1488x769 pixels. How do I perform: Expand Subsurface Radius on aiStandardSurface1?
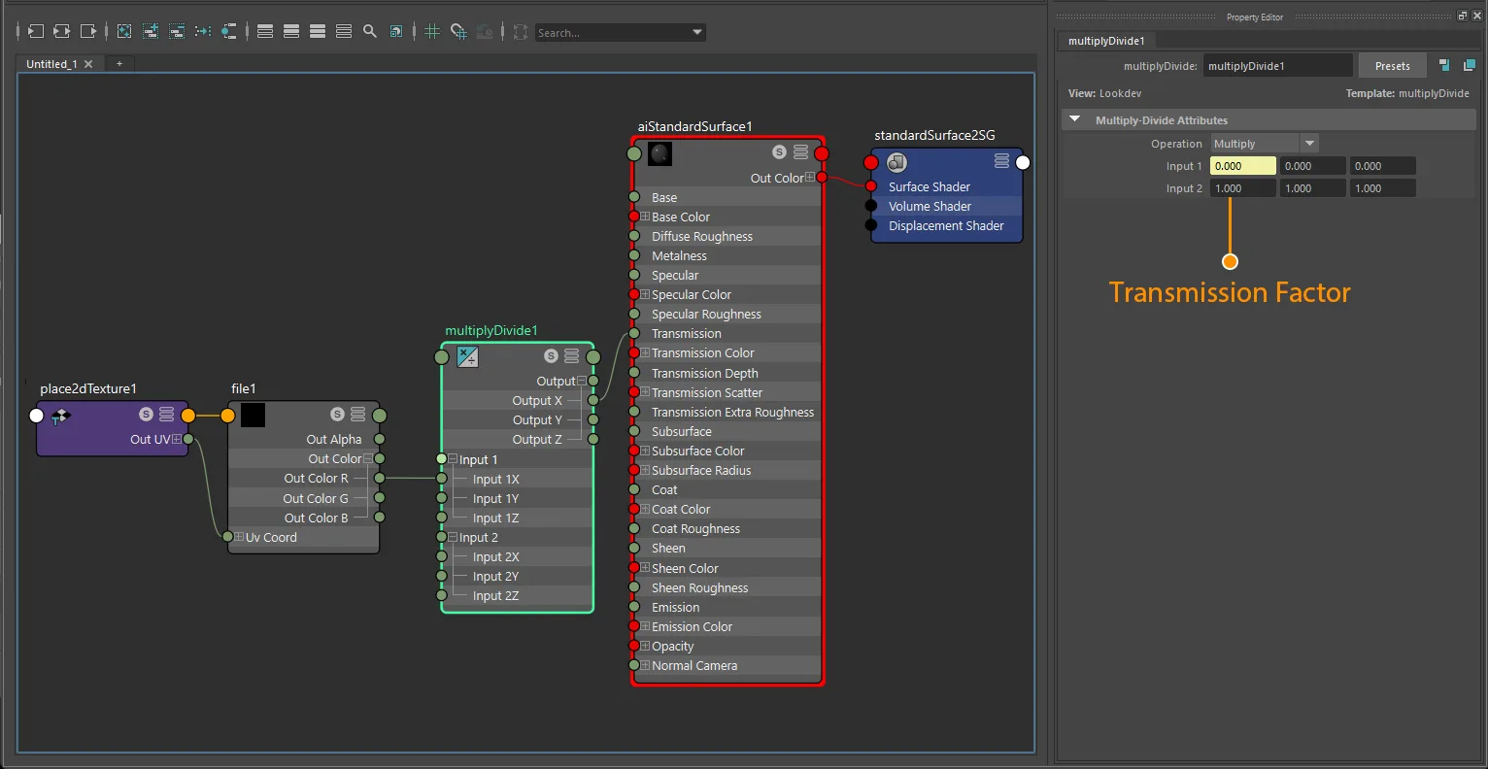pyautogui.click(x=645, y=470)
